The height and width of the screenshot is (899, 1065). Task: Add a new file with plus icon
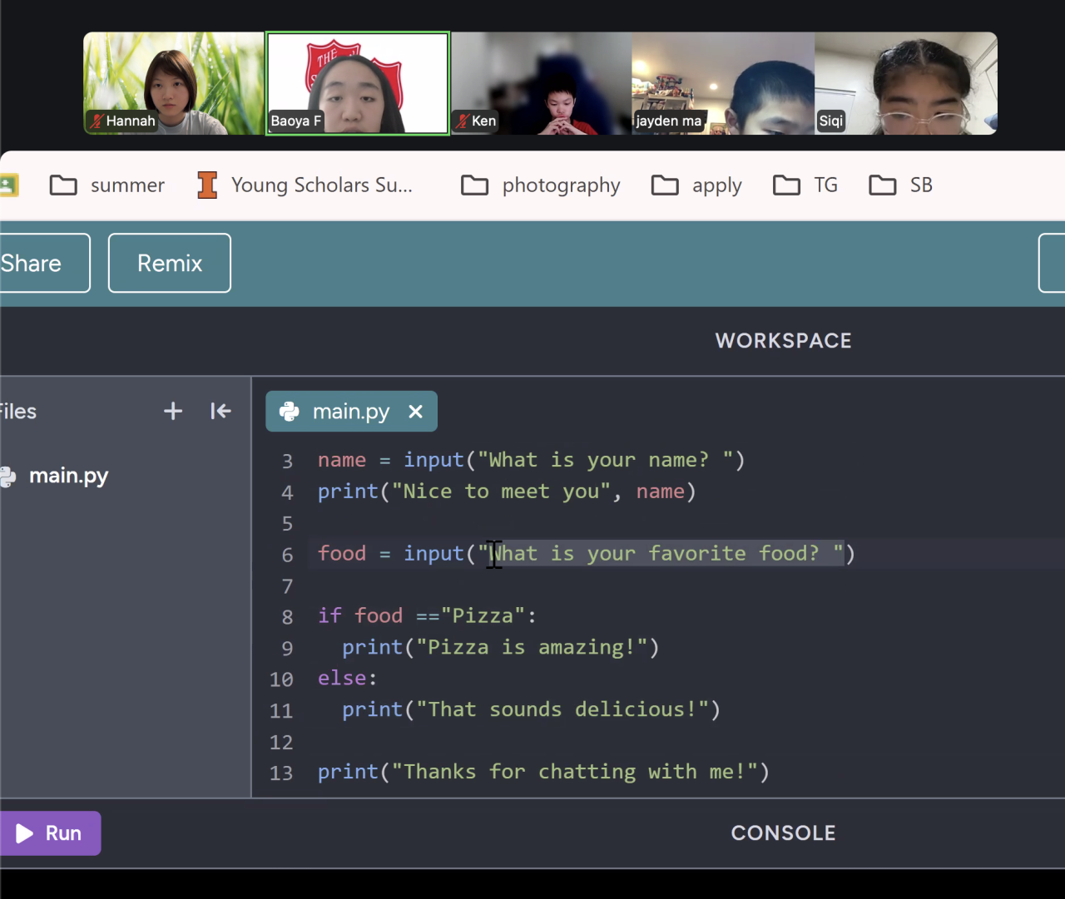[x=172, y=411]
